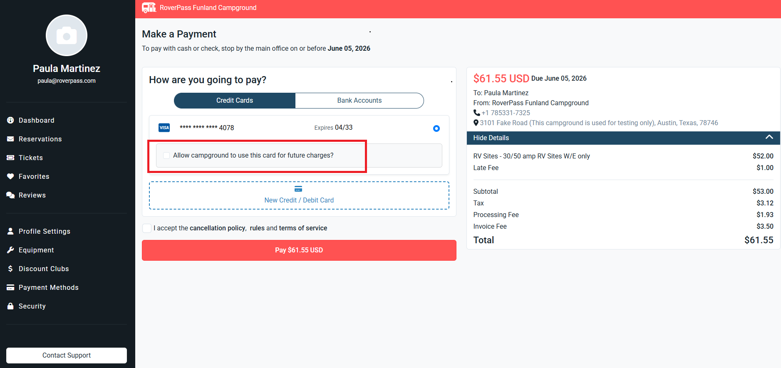The image size is (781, 368).
Task: Click the 3101 Fake Road address
Action: [x=599, y=123]
